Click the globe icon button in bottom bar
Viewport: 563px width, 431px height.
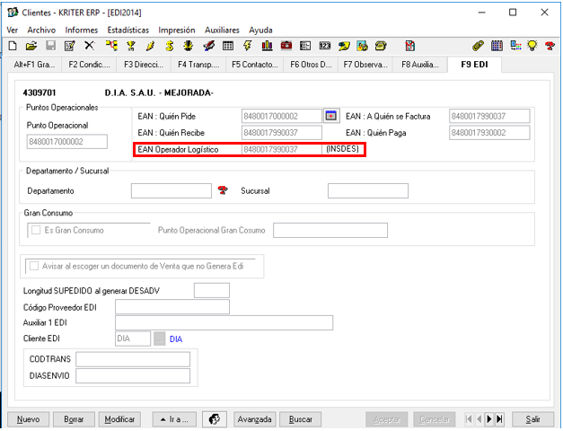coord(214,418)
